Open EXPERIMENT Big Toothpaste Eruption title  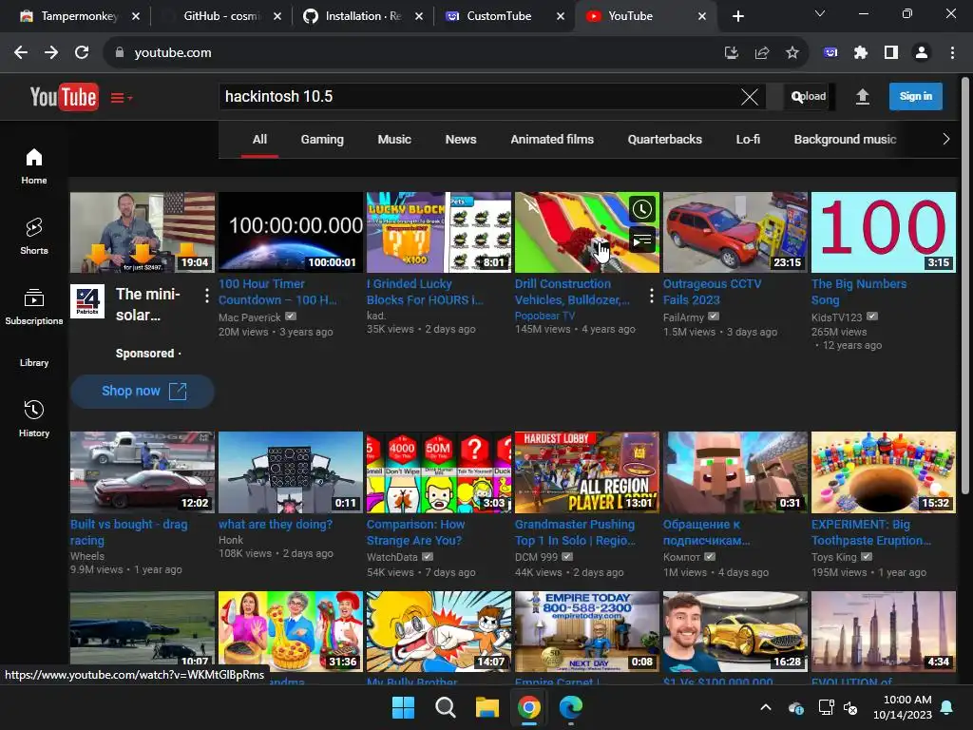(871, 532)
